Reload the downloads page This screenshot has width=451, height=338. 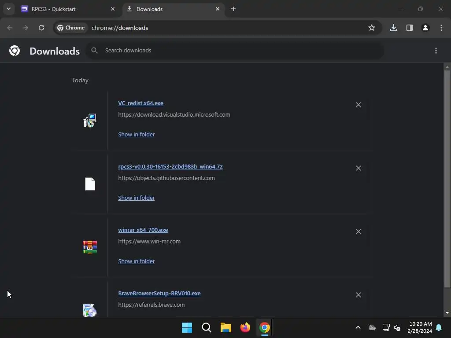pos(41,28)
